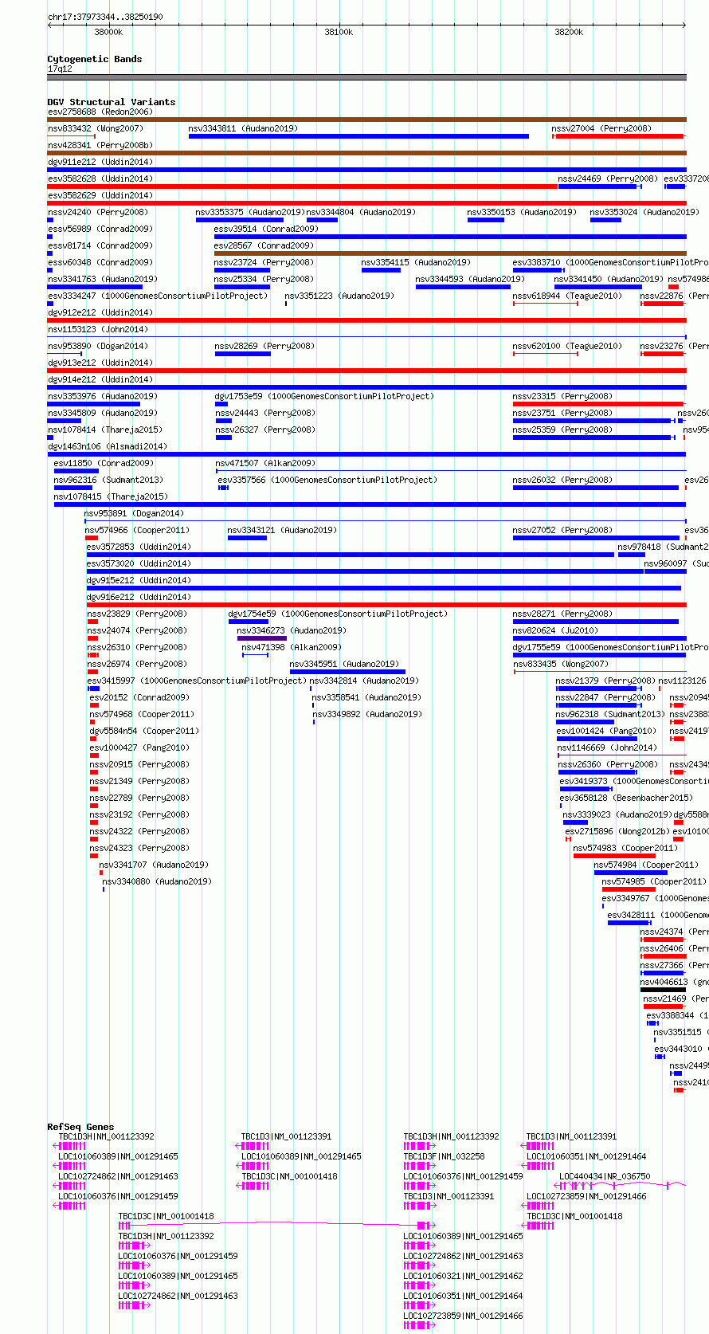
Task: Click nsv471507 (Alkan2009) label
Action: point(265,463)
